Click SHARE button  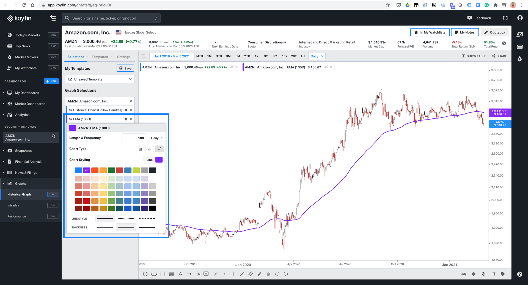pyautogui.click(x=499, y=56)
